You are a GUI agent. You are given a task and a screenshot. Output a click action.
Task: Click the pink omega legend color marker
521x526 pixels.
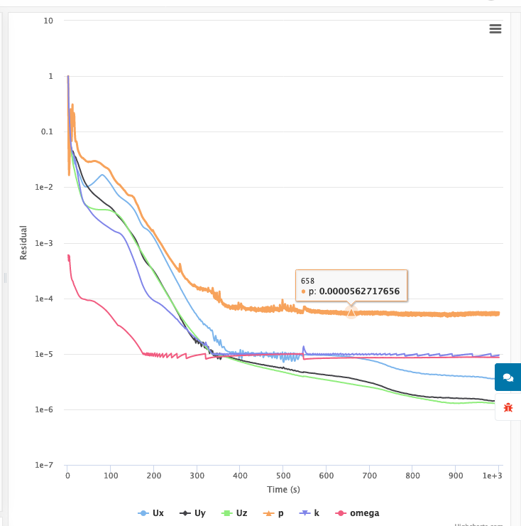[x=340, y=512]
